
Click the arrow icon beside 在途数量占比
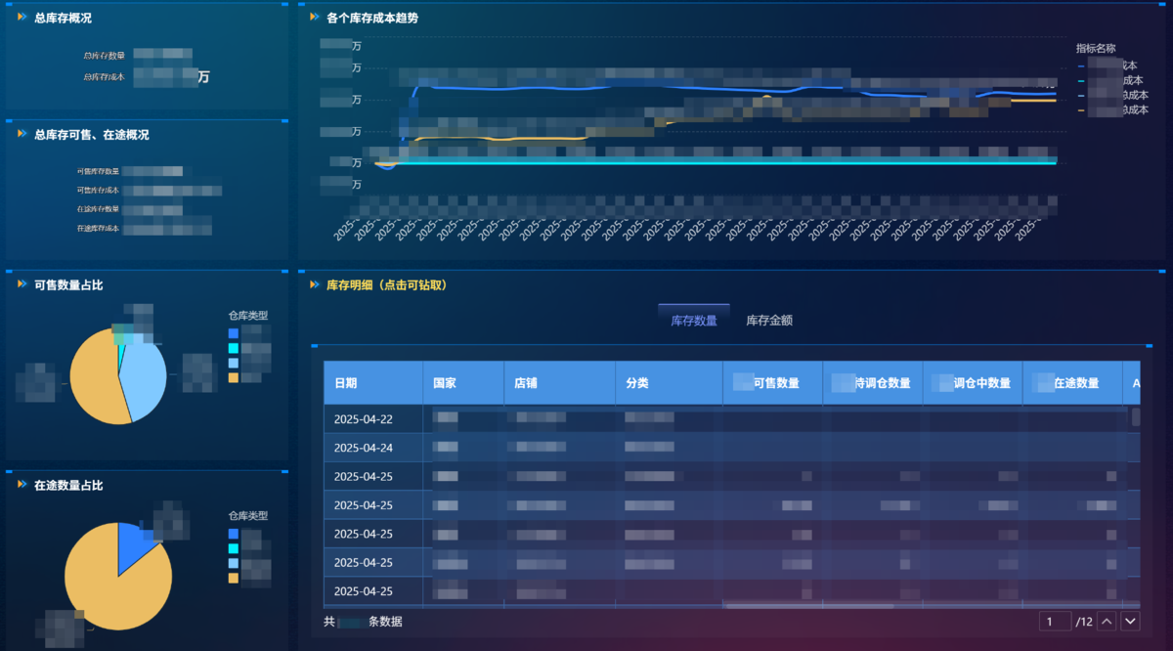[22, 485]
